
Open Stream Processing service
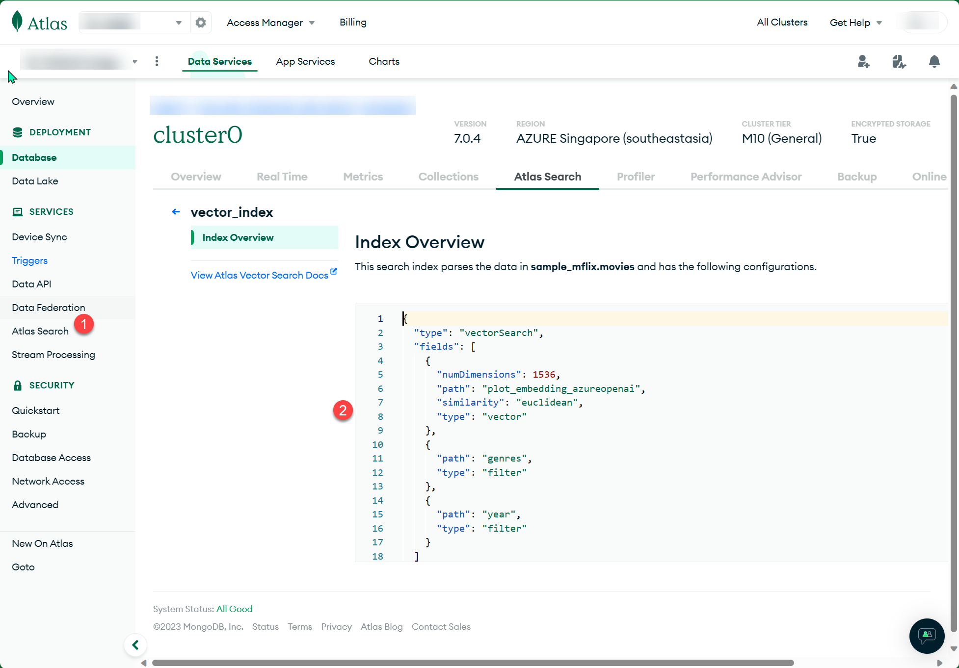tap(53, 355)
